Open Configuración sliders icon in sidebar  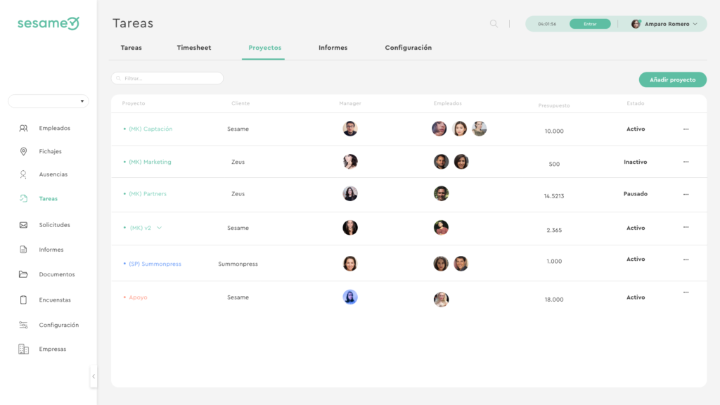click(23, 325)
